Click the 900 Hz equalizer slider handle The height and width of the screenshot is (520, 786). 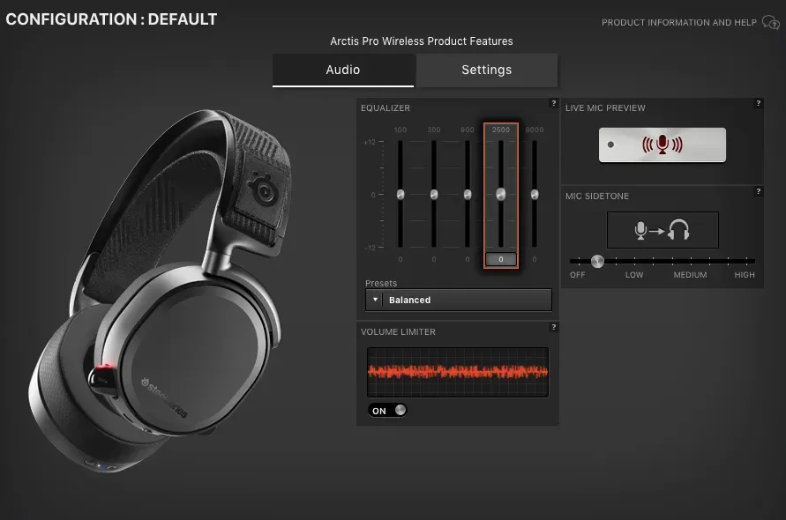(x=468, y=195)
